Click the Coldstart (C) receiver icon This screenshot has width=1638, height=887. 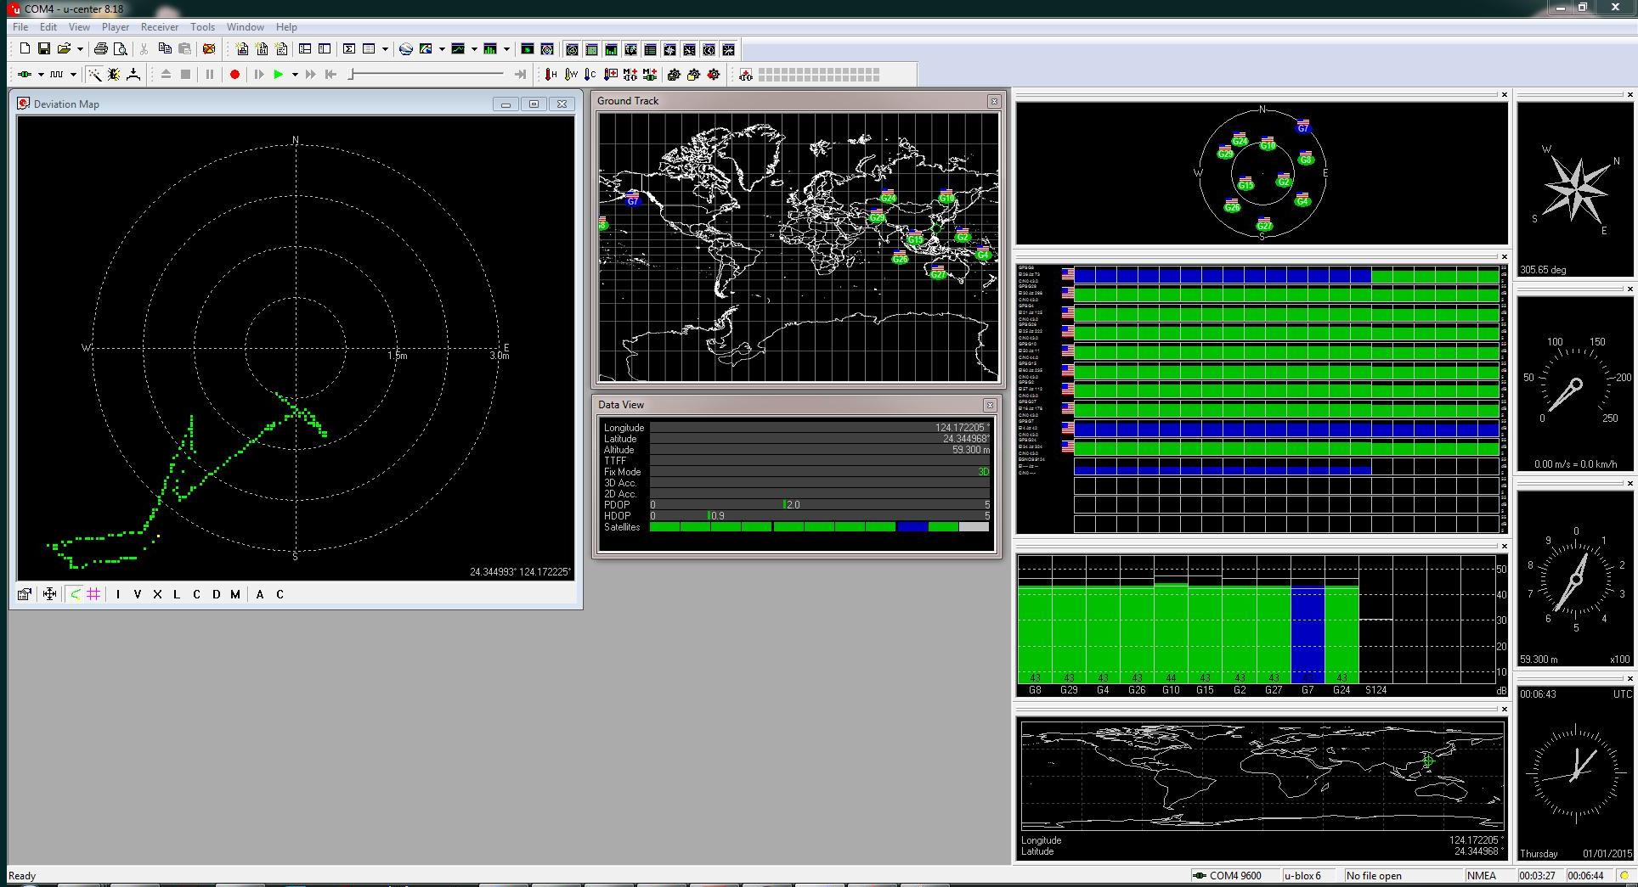[590, 75]
